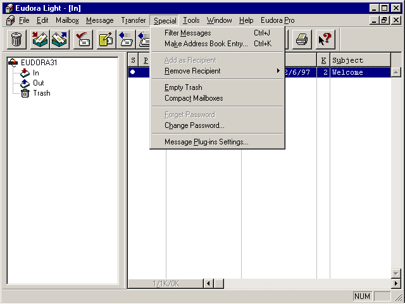Select the Welcome message subject
The image size is (405, 304).
click(x=347, y=72)
